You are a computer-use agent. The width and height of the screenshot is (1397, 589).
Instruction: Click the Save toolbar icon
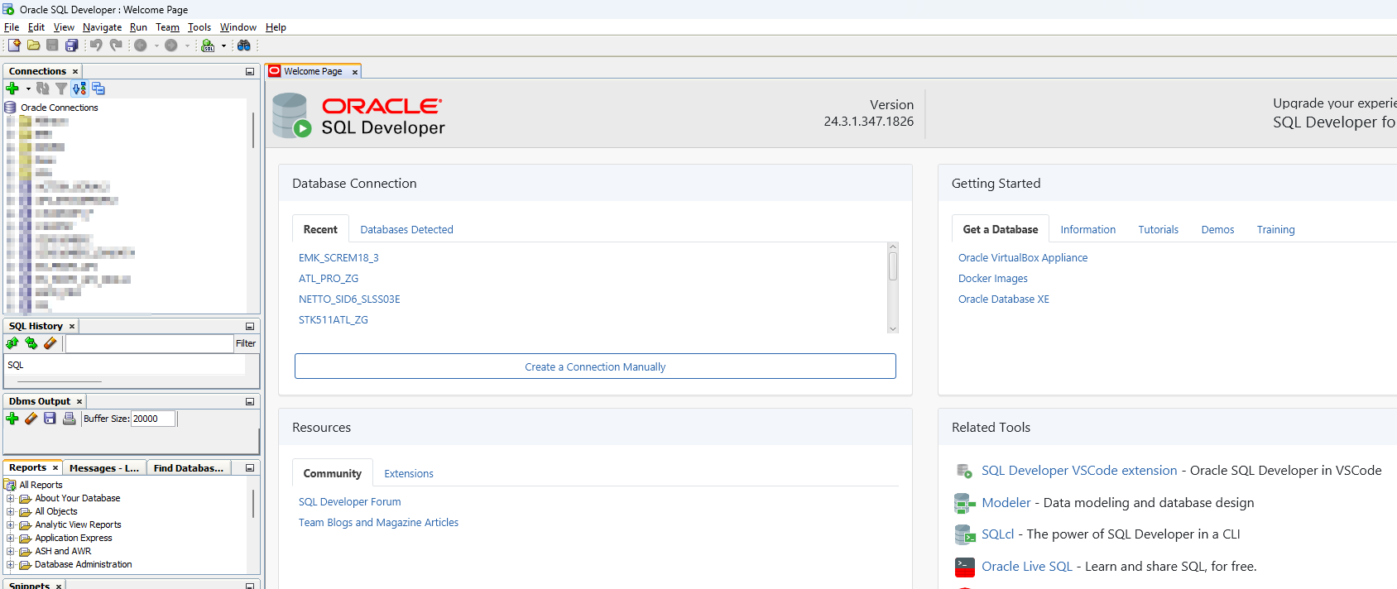coord(52,45)
